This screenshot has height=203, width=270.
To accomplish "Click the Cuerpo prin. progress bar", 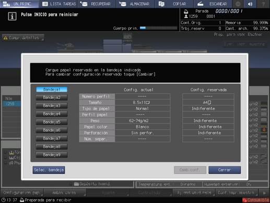I will (x=158, y=28).
